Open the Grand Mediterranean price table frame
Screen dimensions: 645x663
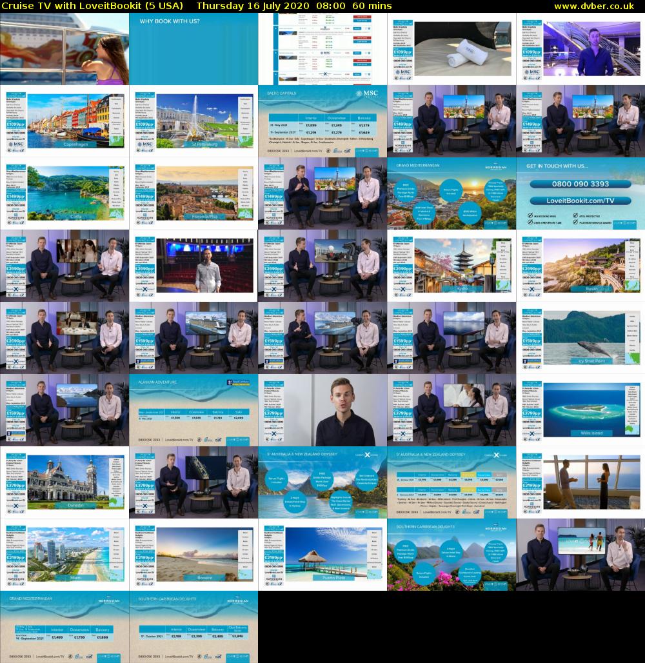64,627
